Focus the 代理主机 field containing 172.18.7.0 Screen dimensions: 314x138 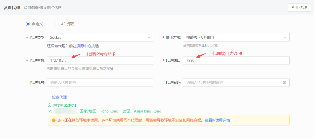(x=100, y=60)
